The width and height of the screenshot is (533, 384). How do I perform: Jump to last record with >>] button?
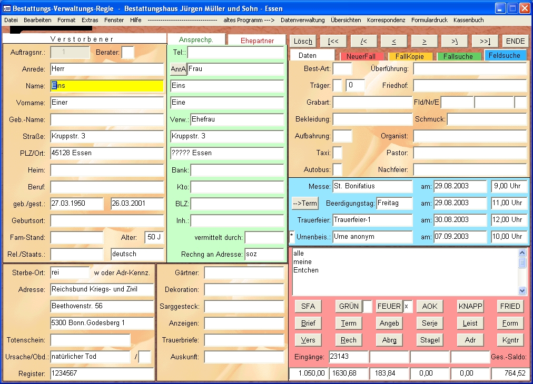[x=485, y=42]
